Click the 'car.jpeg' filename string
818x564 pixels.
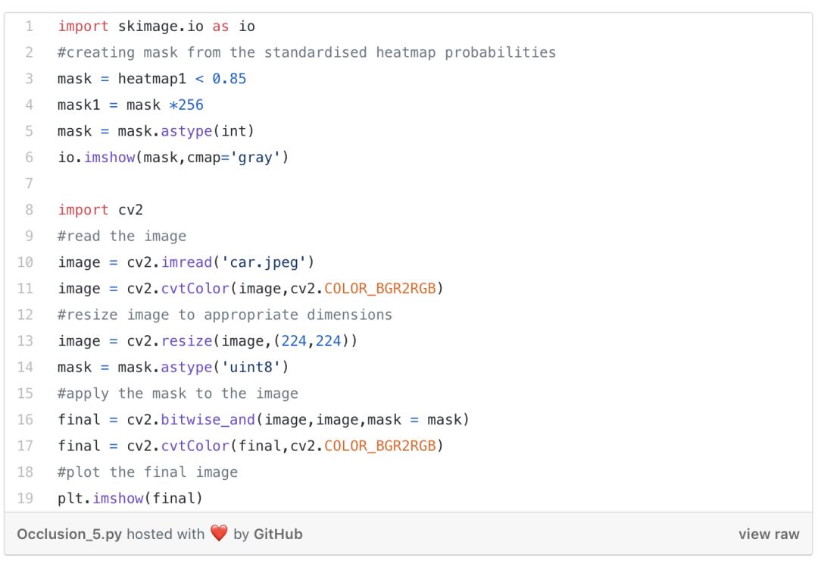coord(267,262)
